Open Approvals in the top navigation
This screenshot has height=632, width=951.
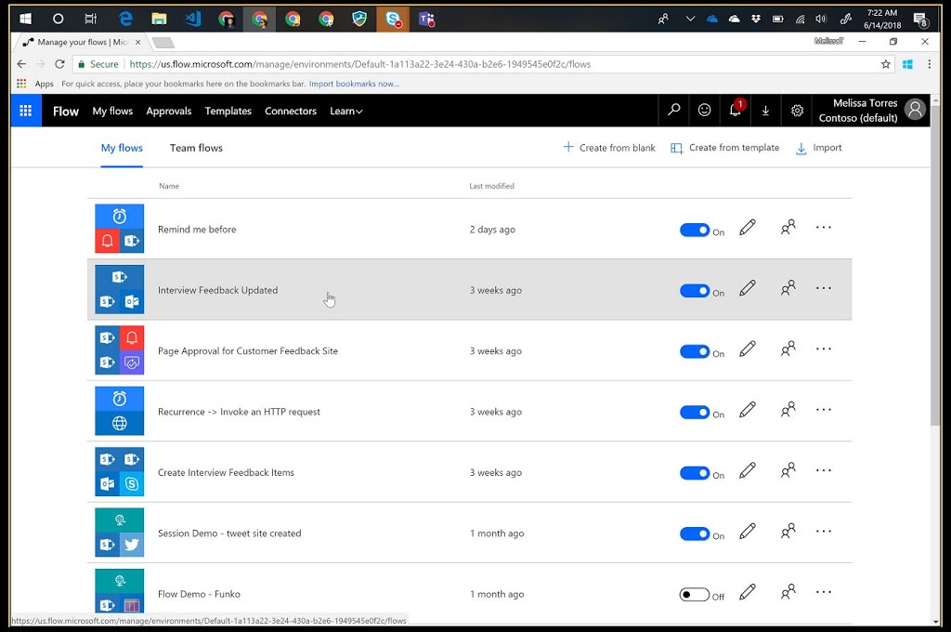[169, 112]
